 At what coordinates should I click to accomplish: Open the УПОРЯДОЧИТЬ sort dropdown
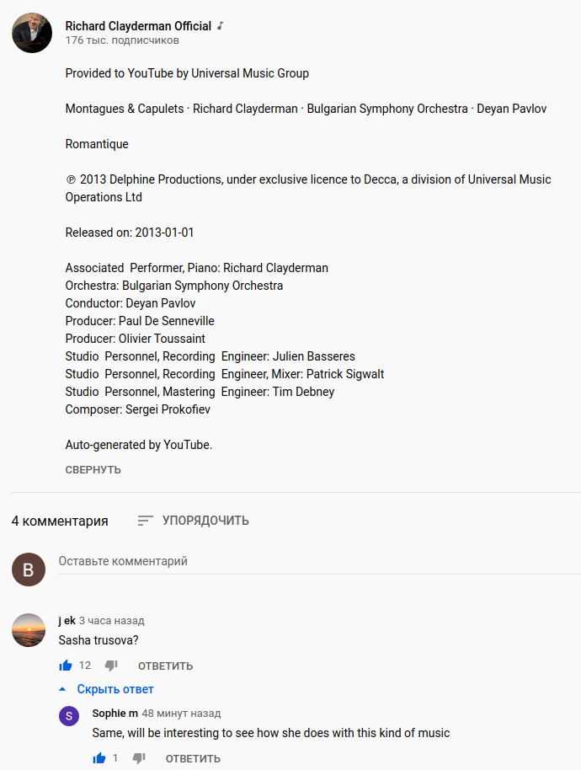tap(205, 521)
